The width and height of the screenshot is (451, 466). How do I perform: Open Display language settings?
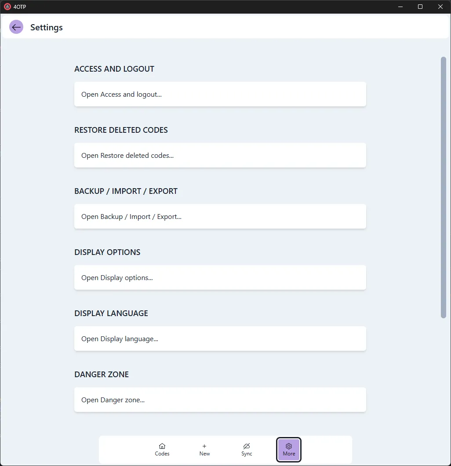pos(220,339)
